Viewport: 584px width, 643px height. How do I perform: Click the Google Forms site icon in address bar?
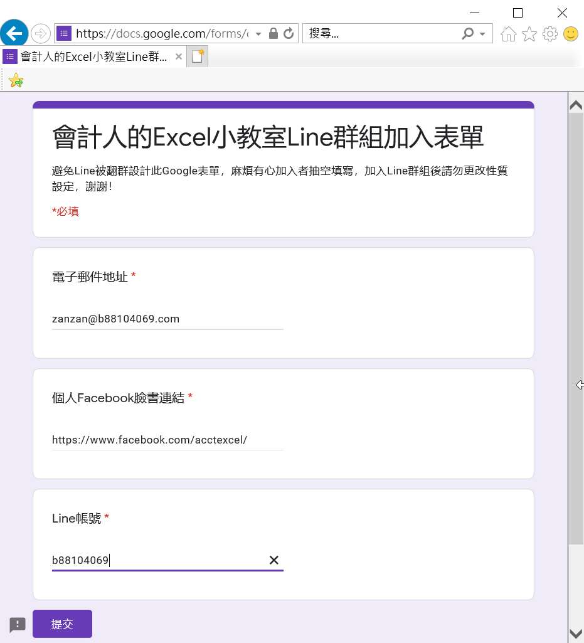pos(64,33)
